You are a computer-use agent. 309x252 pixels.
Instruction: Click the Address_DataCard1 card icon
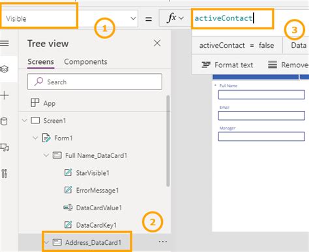click(x=57, y=242)
